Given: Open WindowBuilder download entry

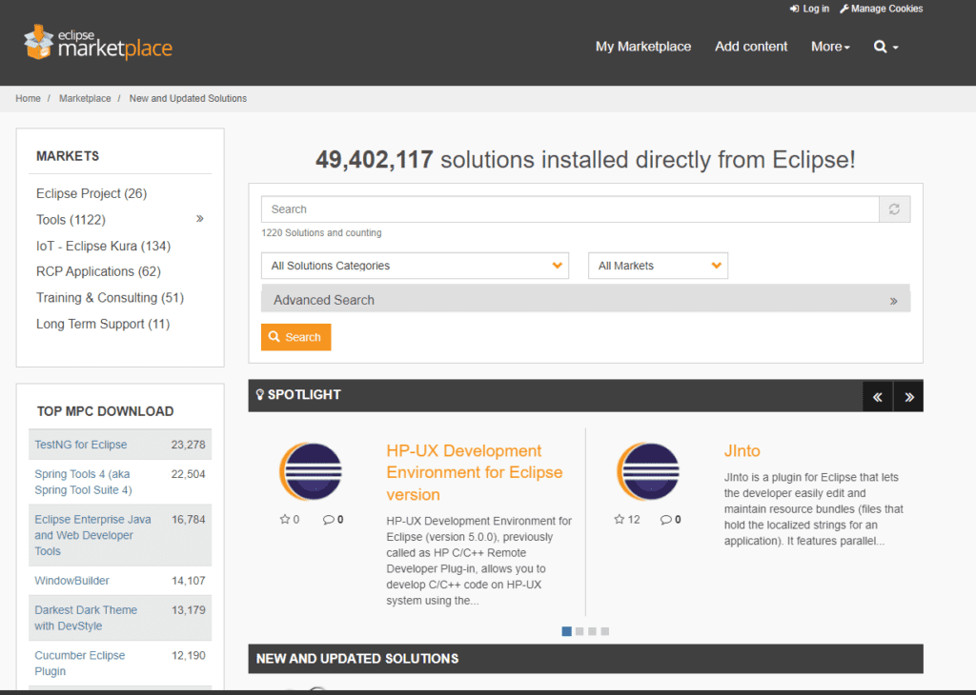Looking at the screenshot, I should (x=72, y=581).
